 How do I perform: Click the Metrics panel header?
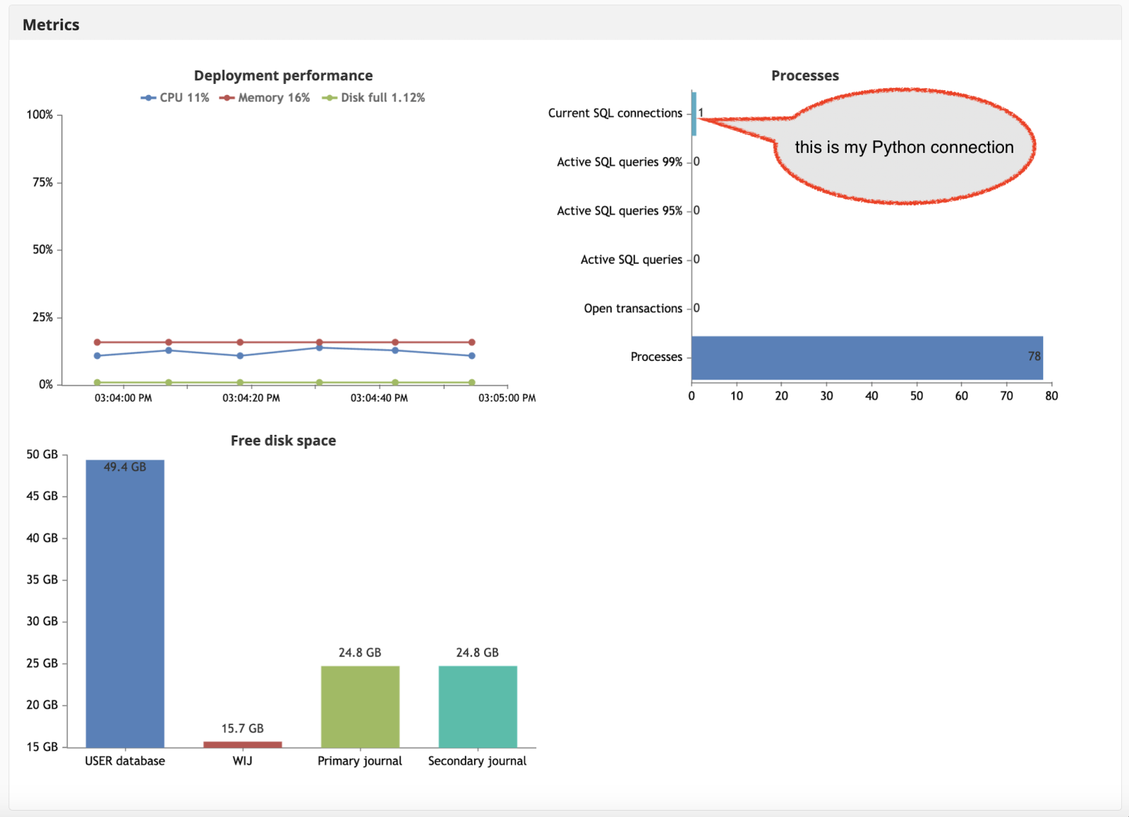tap(52, 25)
